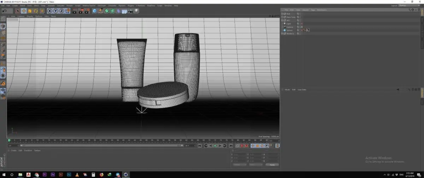Open the Create menu

[15, 6]
